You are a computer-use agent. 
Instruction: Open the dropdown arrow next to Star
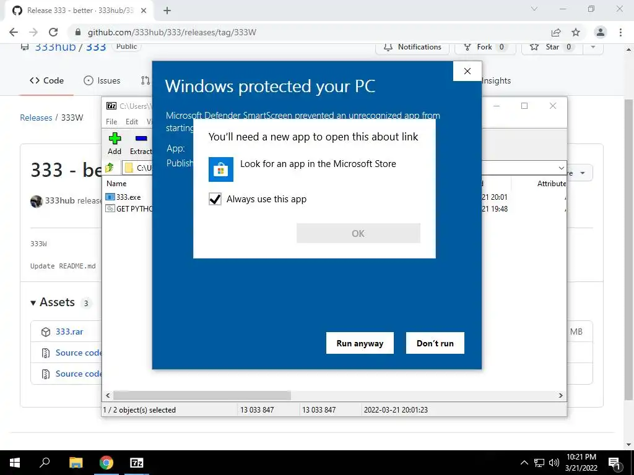click(593, 47)
